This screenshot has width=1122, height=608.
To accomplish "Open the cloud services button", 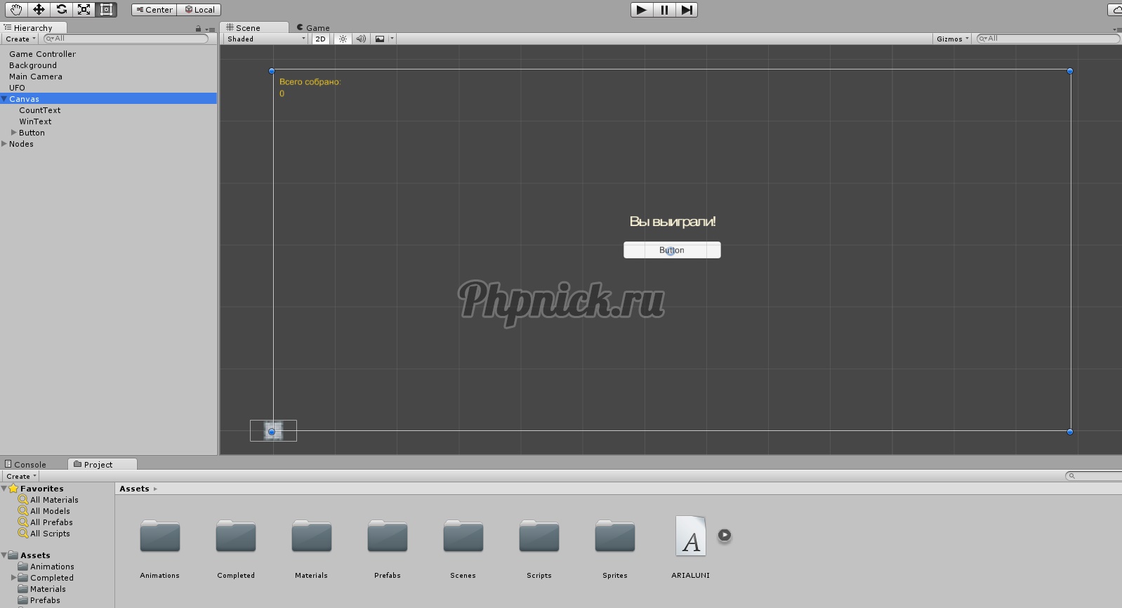I will (1115, 10).
